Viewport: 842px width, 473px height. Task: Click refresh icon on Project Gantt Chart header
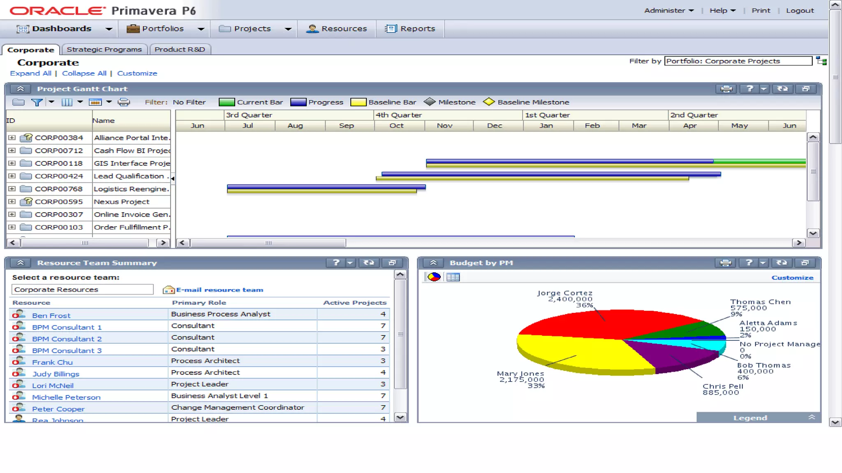click(x=782, y=89)
